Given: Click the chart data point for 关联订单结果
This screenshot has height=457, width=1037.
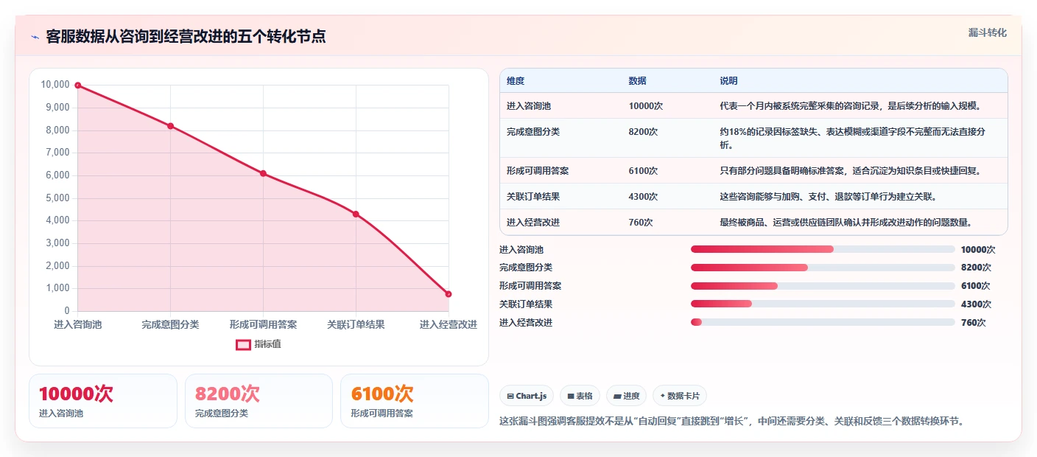Looking at the screenshot, I should click(356, 214).
